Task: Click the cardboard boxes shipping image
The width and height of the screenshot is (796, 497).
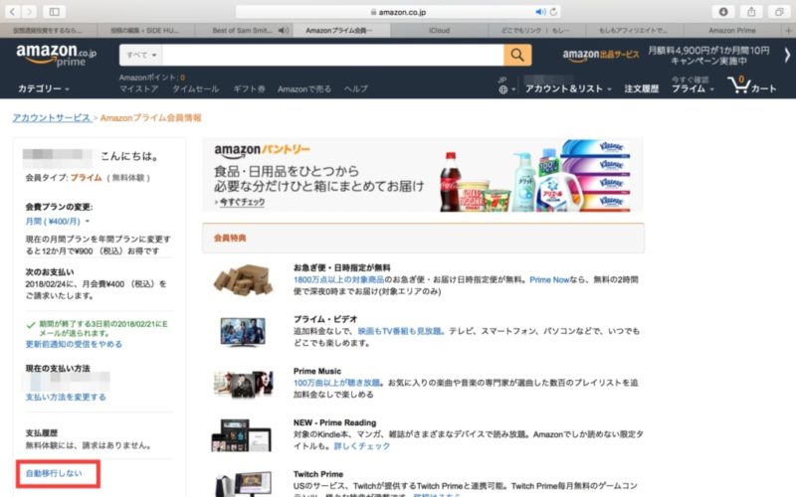Action: click(243, 279)
